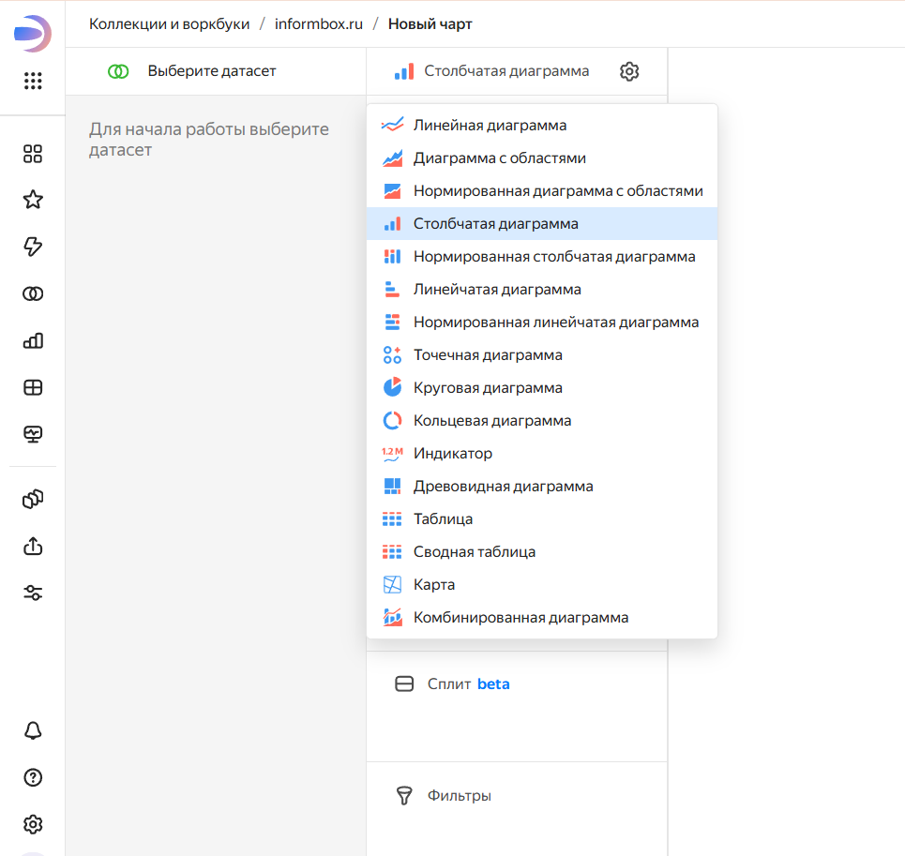905x856 pixels.
Task: Open the Выберите датасет selector
Action: (x=211, y=71)
